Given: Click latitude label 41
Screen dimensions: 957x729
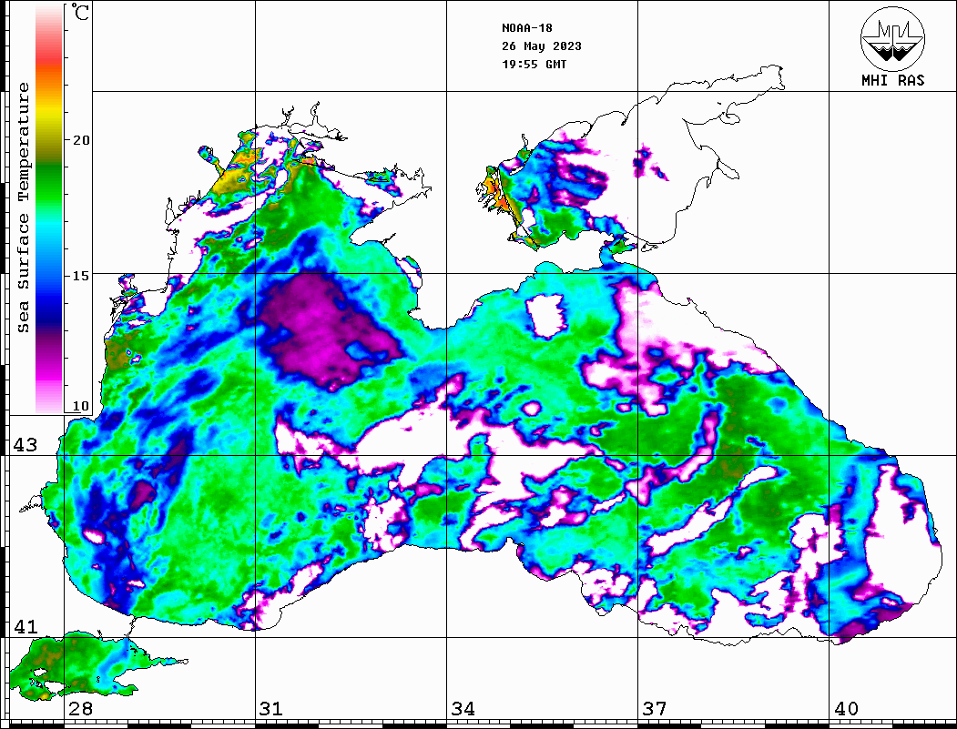Looking at the screenshot, I should tap(25, 626).
